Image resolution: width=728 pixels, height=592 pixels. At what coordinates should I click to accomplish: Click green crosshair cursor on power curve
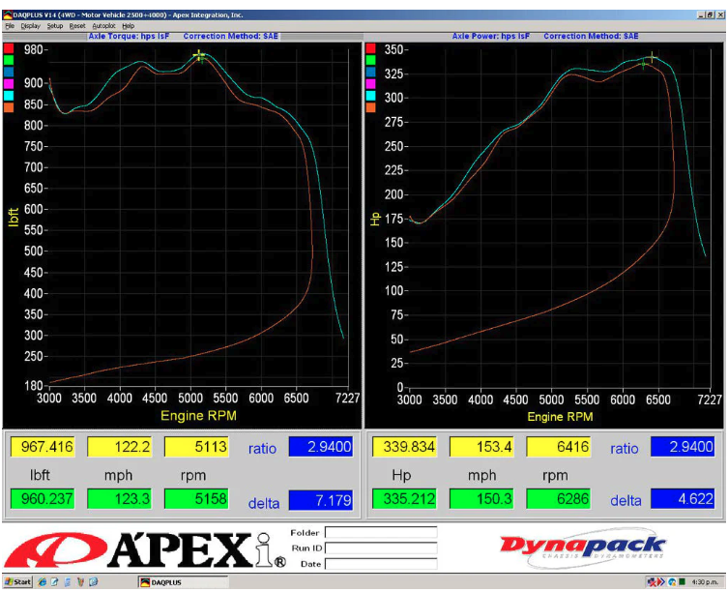click(x=643, y=63)
